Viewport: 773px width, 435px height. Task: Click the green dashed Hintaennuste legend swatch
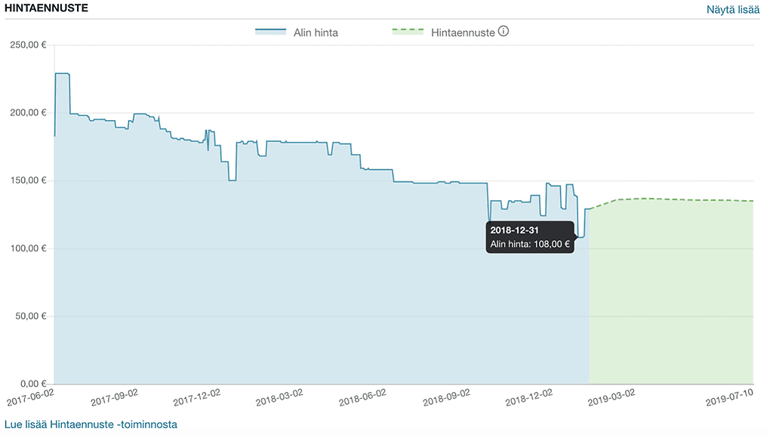(x=408, y=32)
